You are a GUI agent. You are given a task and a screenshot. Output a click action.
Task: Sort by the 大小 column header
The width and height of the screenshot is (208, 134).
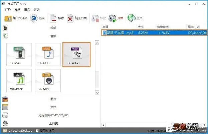pyautogui.click(x=146, y=27)
